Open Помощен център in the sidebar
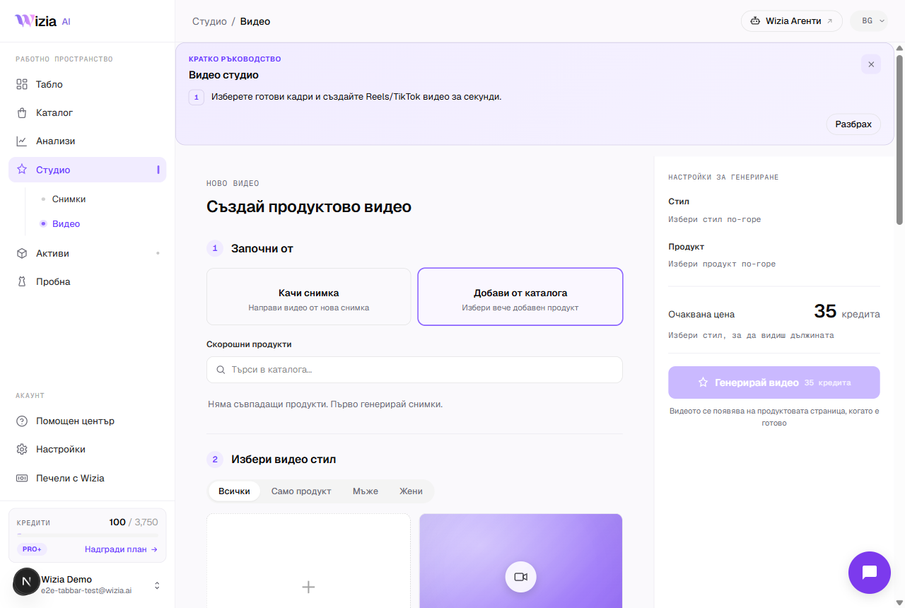 tap(87, 421)
